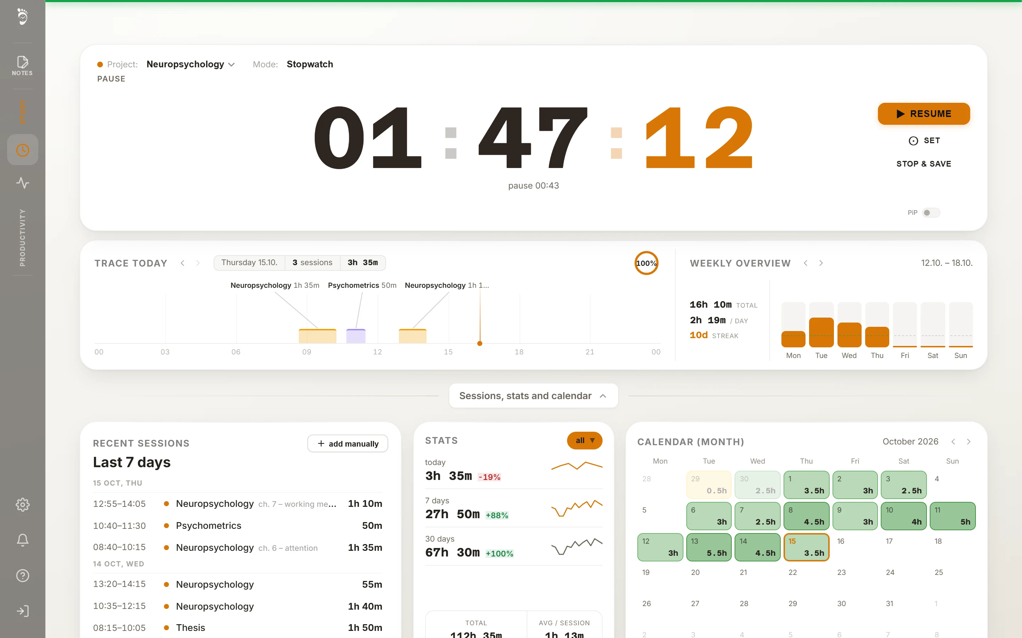Viewport: 1022px width, 638px height.
Task: Click STOP & SAVE
Action: point(924,164)
